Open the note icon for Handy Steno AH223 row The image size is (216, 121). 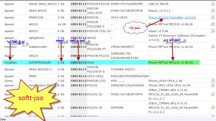213,4
